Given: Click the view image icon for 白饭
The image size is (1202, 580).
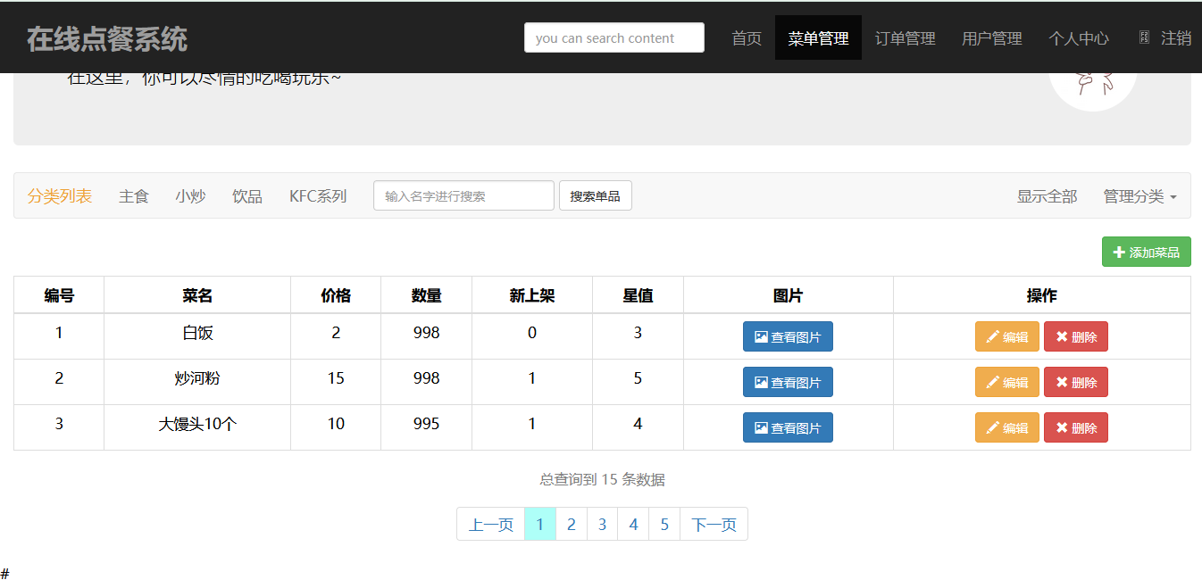Looking at the screenshot, I should click(x=760, y=336).
